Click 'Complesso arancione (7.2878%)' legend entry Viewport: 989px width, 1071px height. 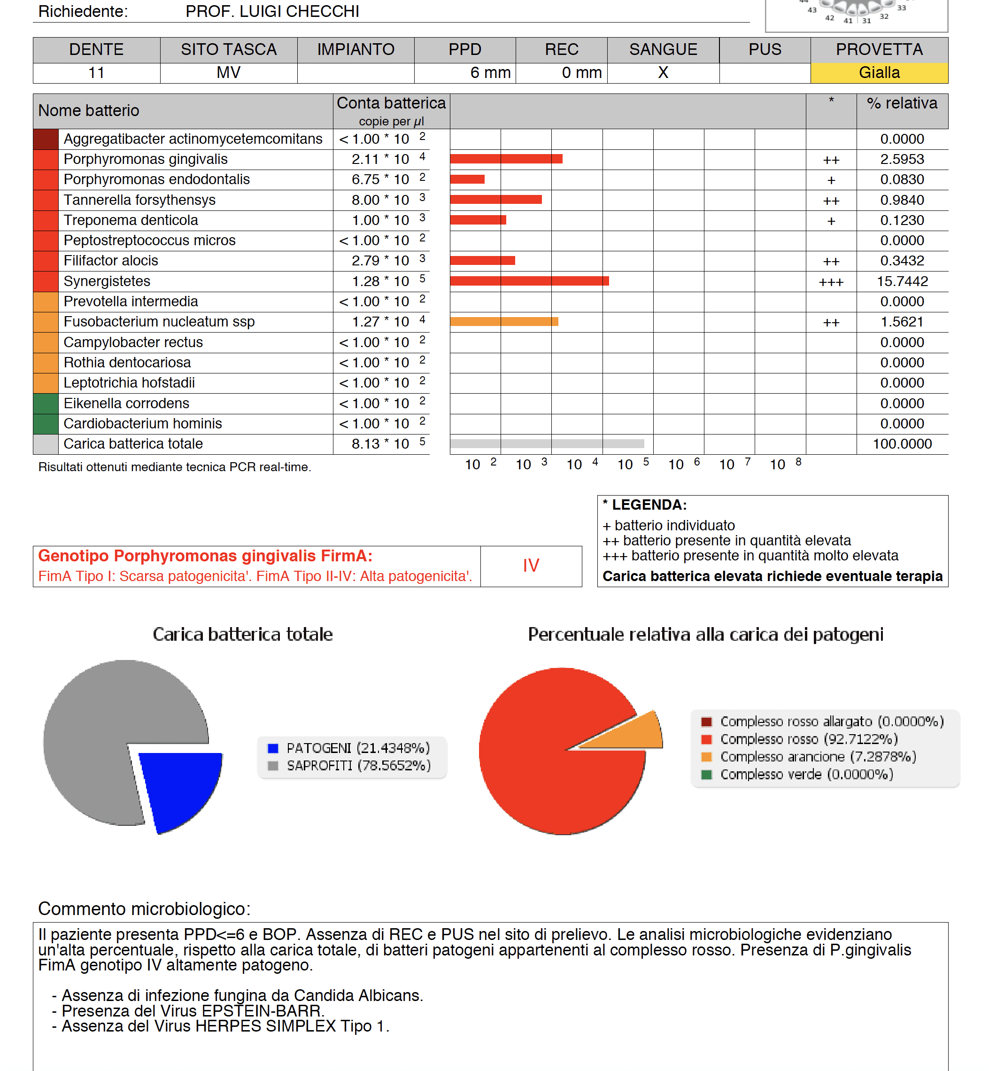point(809,757)
